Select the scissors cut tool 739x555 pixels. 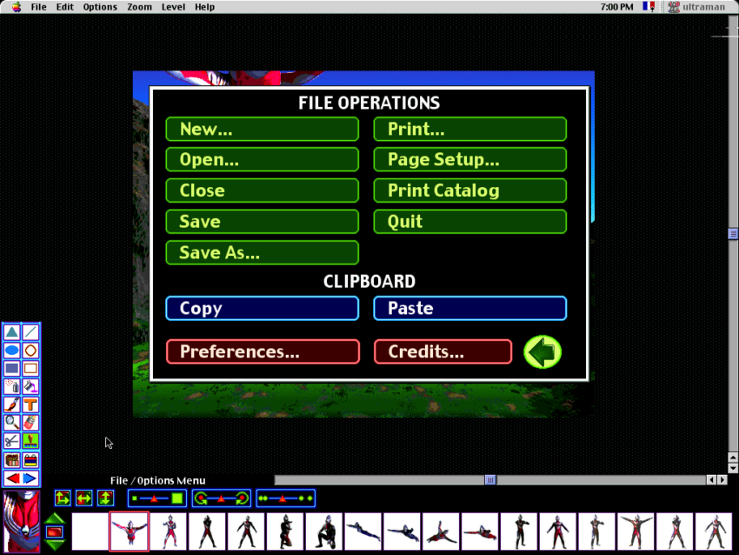[x=12, y=441]
